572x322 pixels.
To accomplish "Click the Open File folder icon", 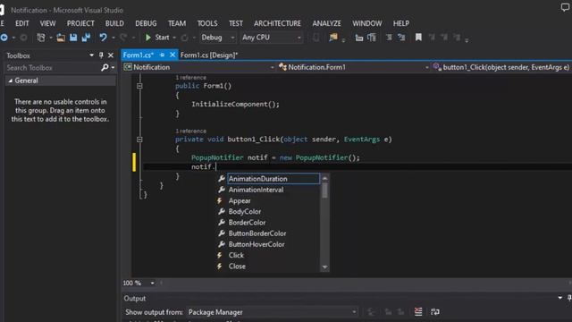I will pyautogui.click(x=61, y=38).
